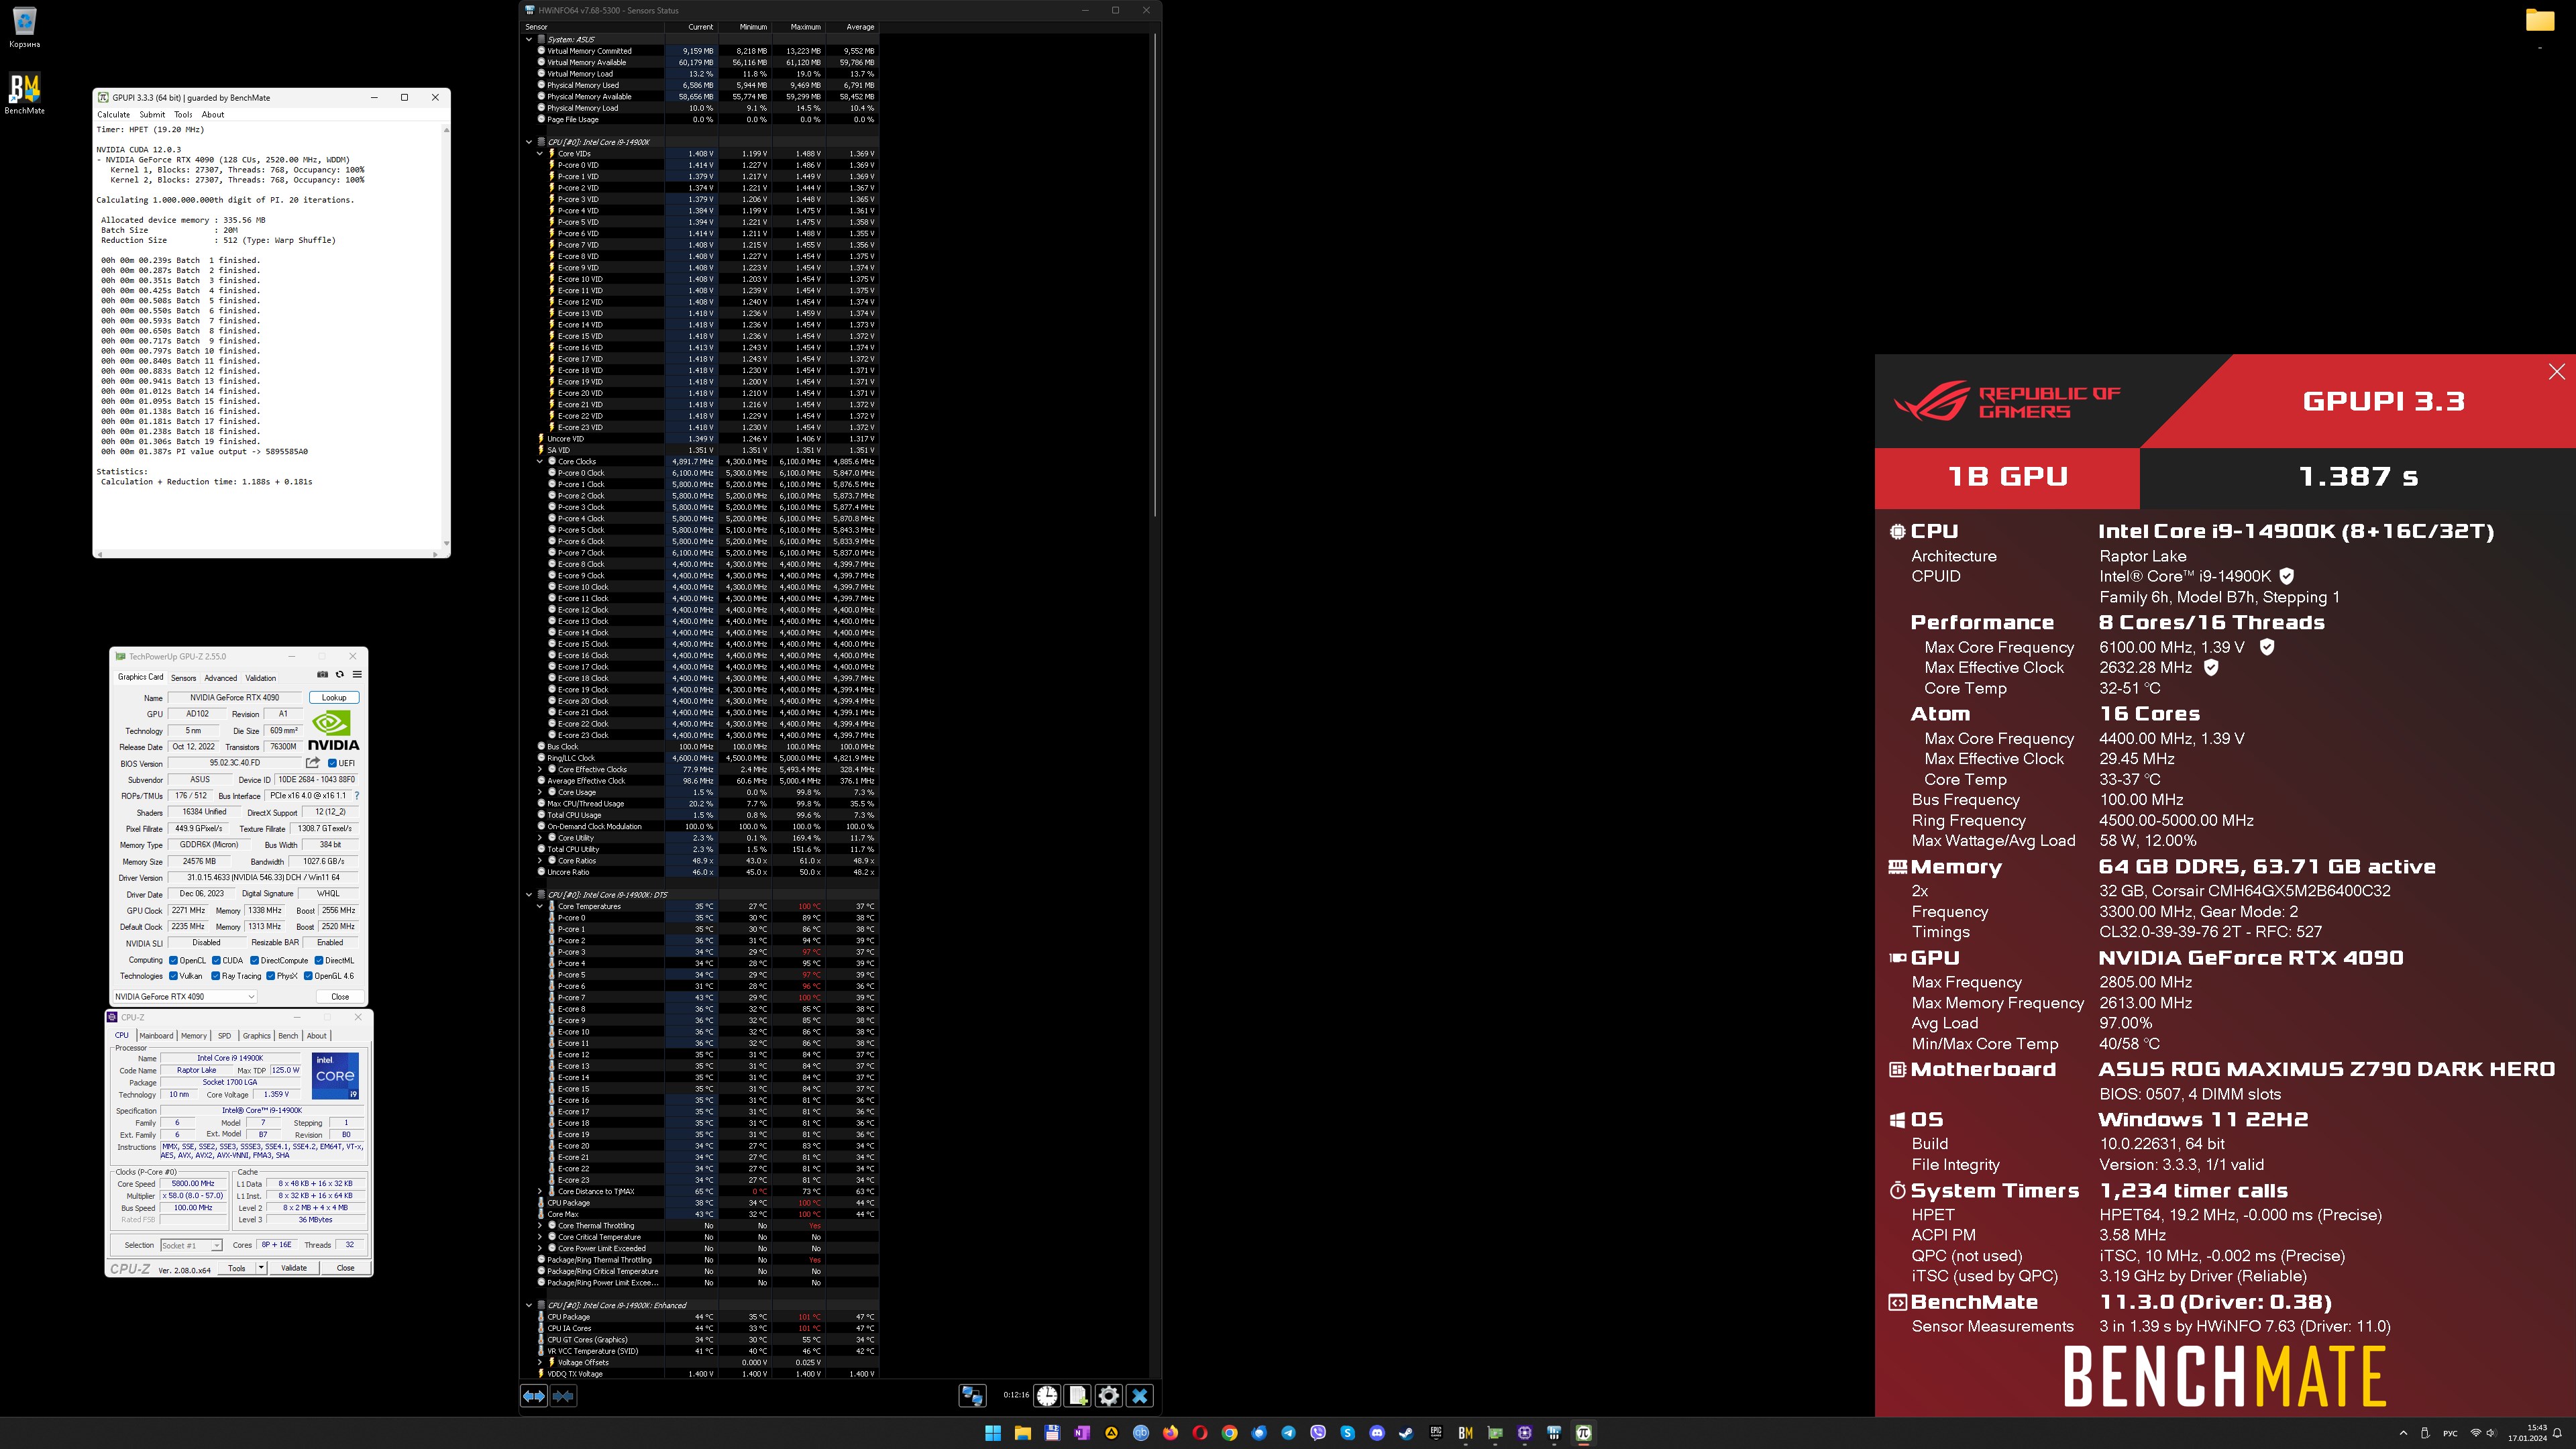Click the GPUPI horizontal scrollbar
2576x1449 pixels.
268,553
